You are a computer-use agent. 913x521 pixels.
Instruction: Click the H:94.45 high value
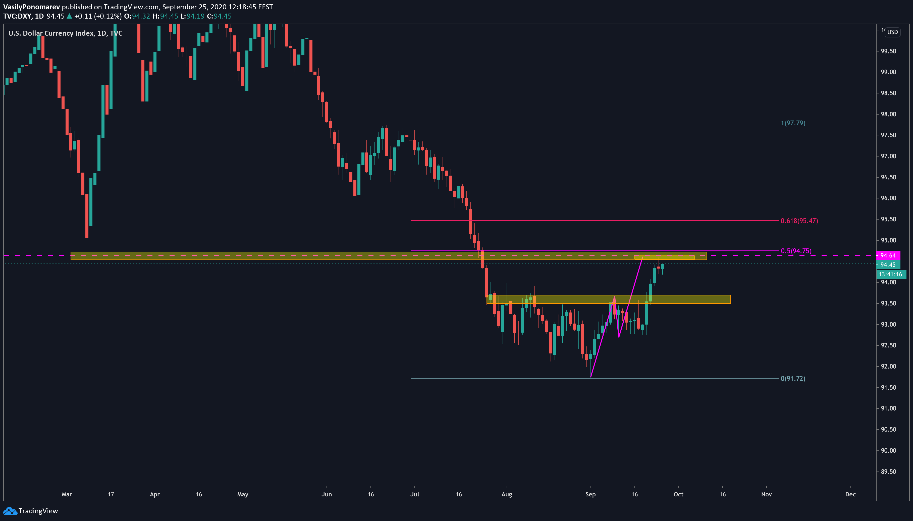tap(165, 17)
